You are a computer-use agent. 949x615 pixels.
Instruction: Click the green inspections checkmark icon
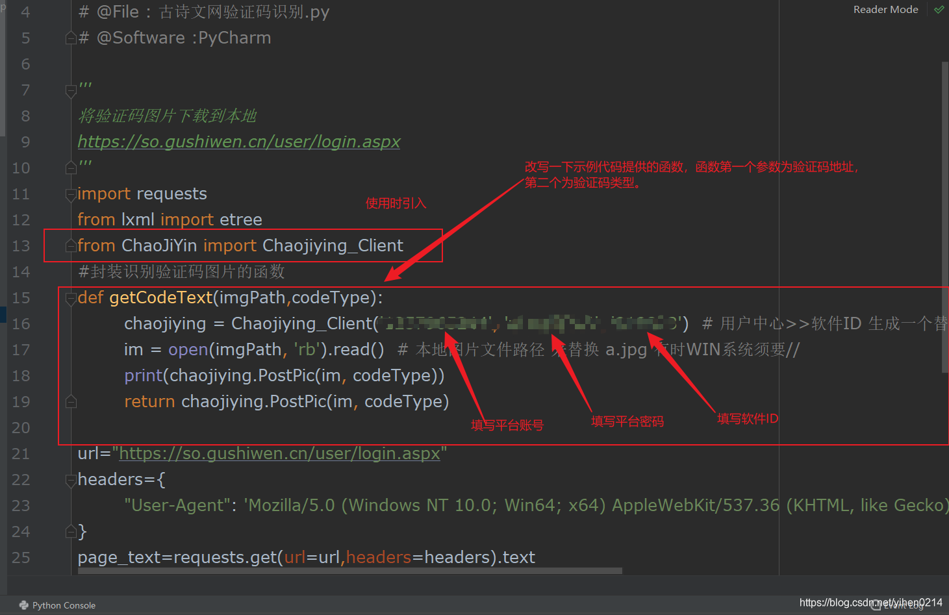939,10
